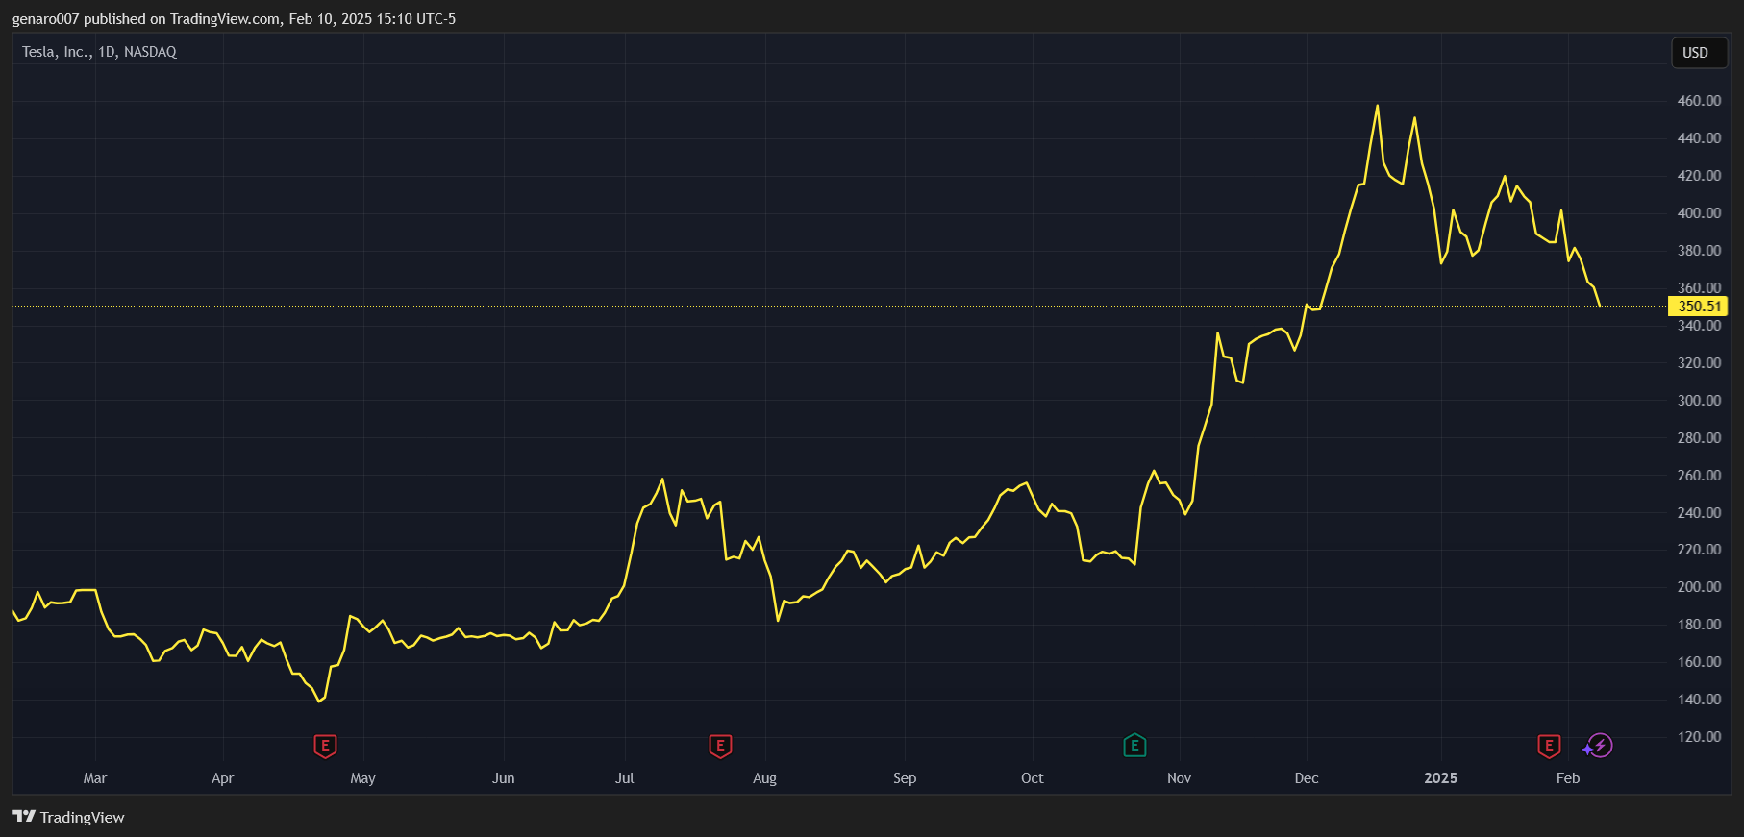Click the TradingView logo at the bottom
This screenshot has width=1744, height=837.
69,817
